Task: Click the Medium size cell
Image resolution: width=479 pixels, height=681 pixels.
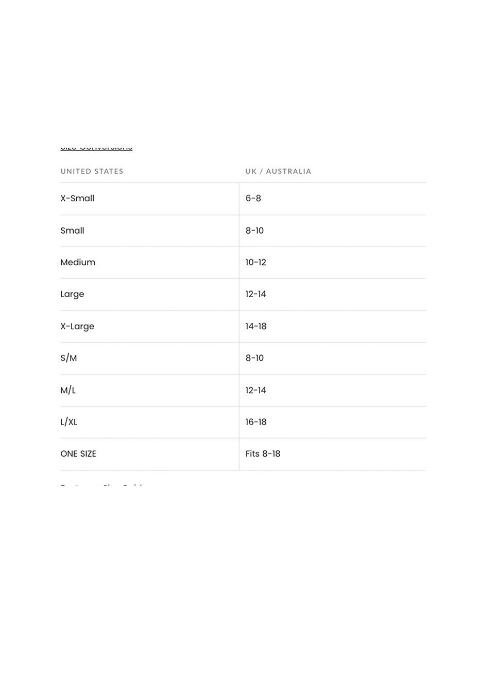Action: click(x=78, y=263)
